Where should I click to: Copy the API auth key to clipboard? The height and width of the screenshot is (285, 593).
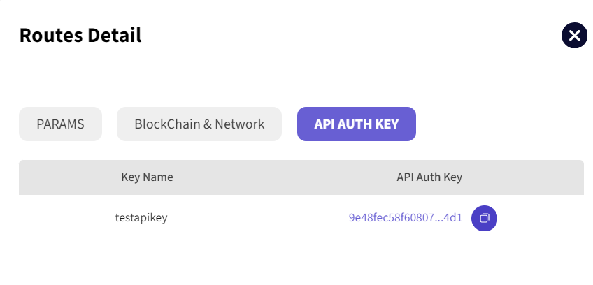pyautogui.click(x=484, y=218)
